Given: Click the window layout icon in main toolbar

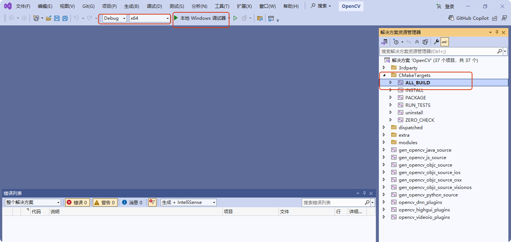Looking at the screenshot, I should (271, 18).
